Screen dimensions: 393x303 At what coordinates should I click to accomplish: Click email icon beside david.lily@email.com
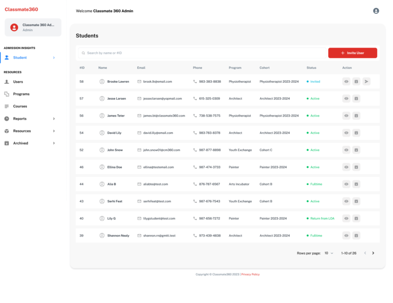point(139,133)
